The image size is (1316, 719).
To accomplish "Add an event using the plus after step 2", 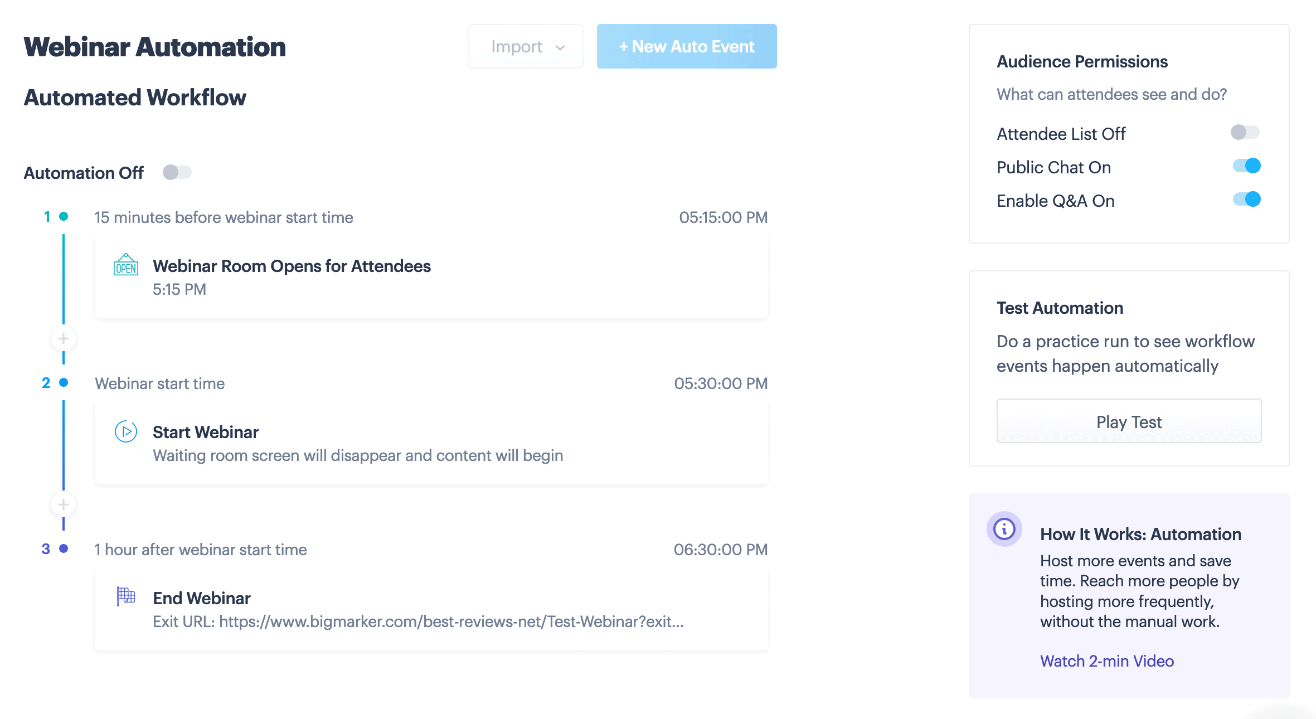I will pyautogui.click(x=64, y=504).
